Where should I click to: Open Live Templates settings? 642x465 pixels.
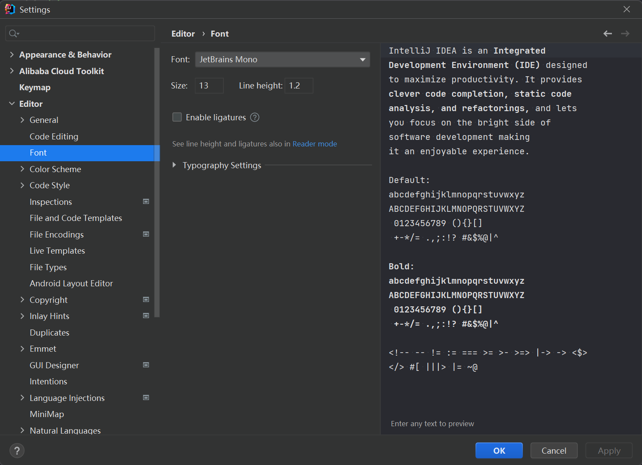tap(57, 251)
